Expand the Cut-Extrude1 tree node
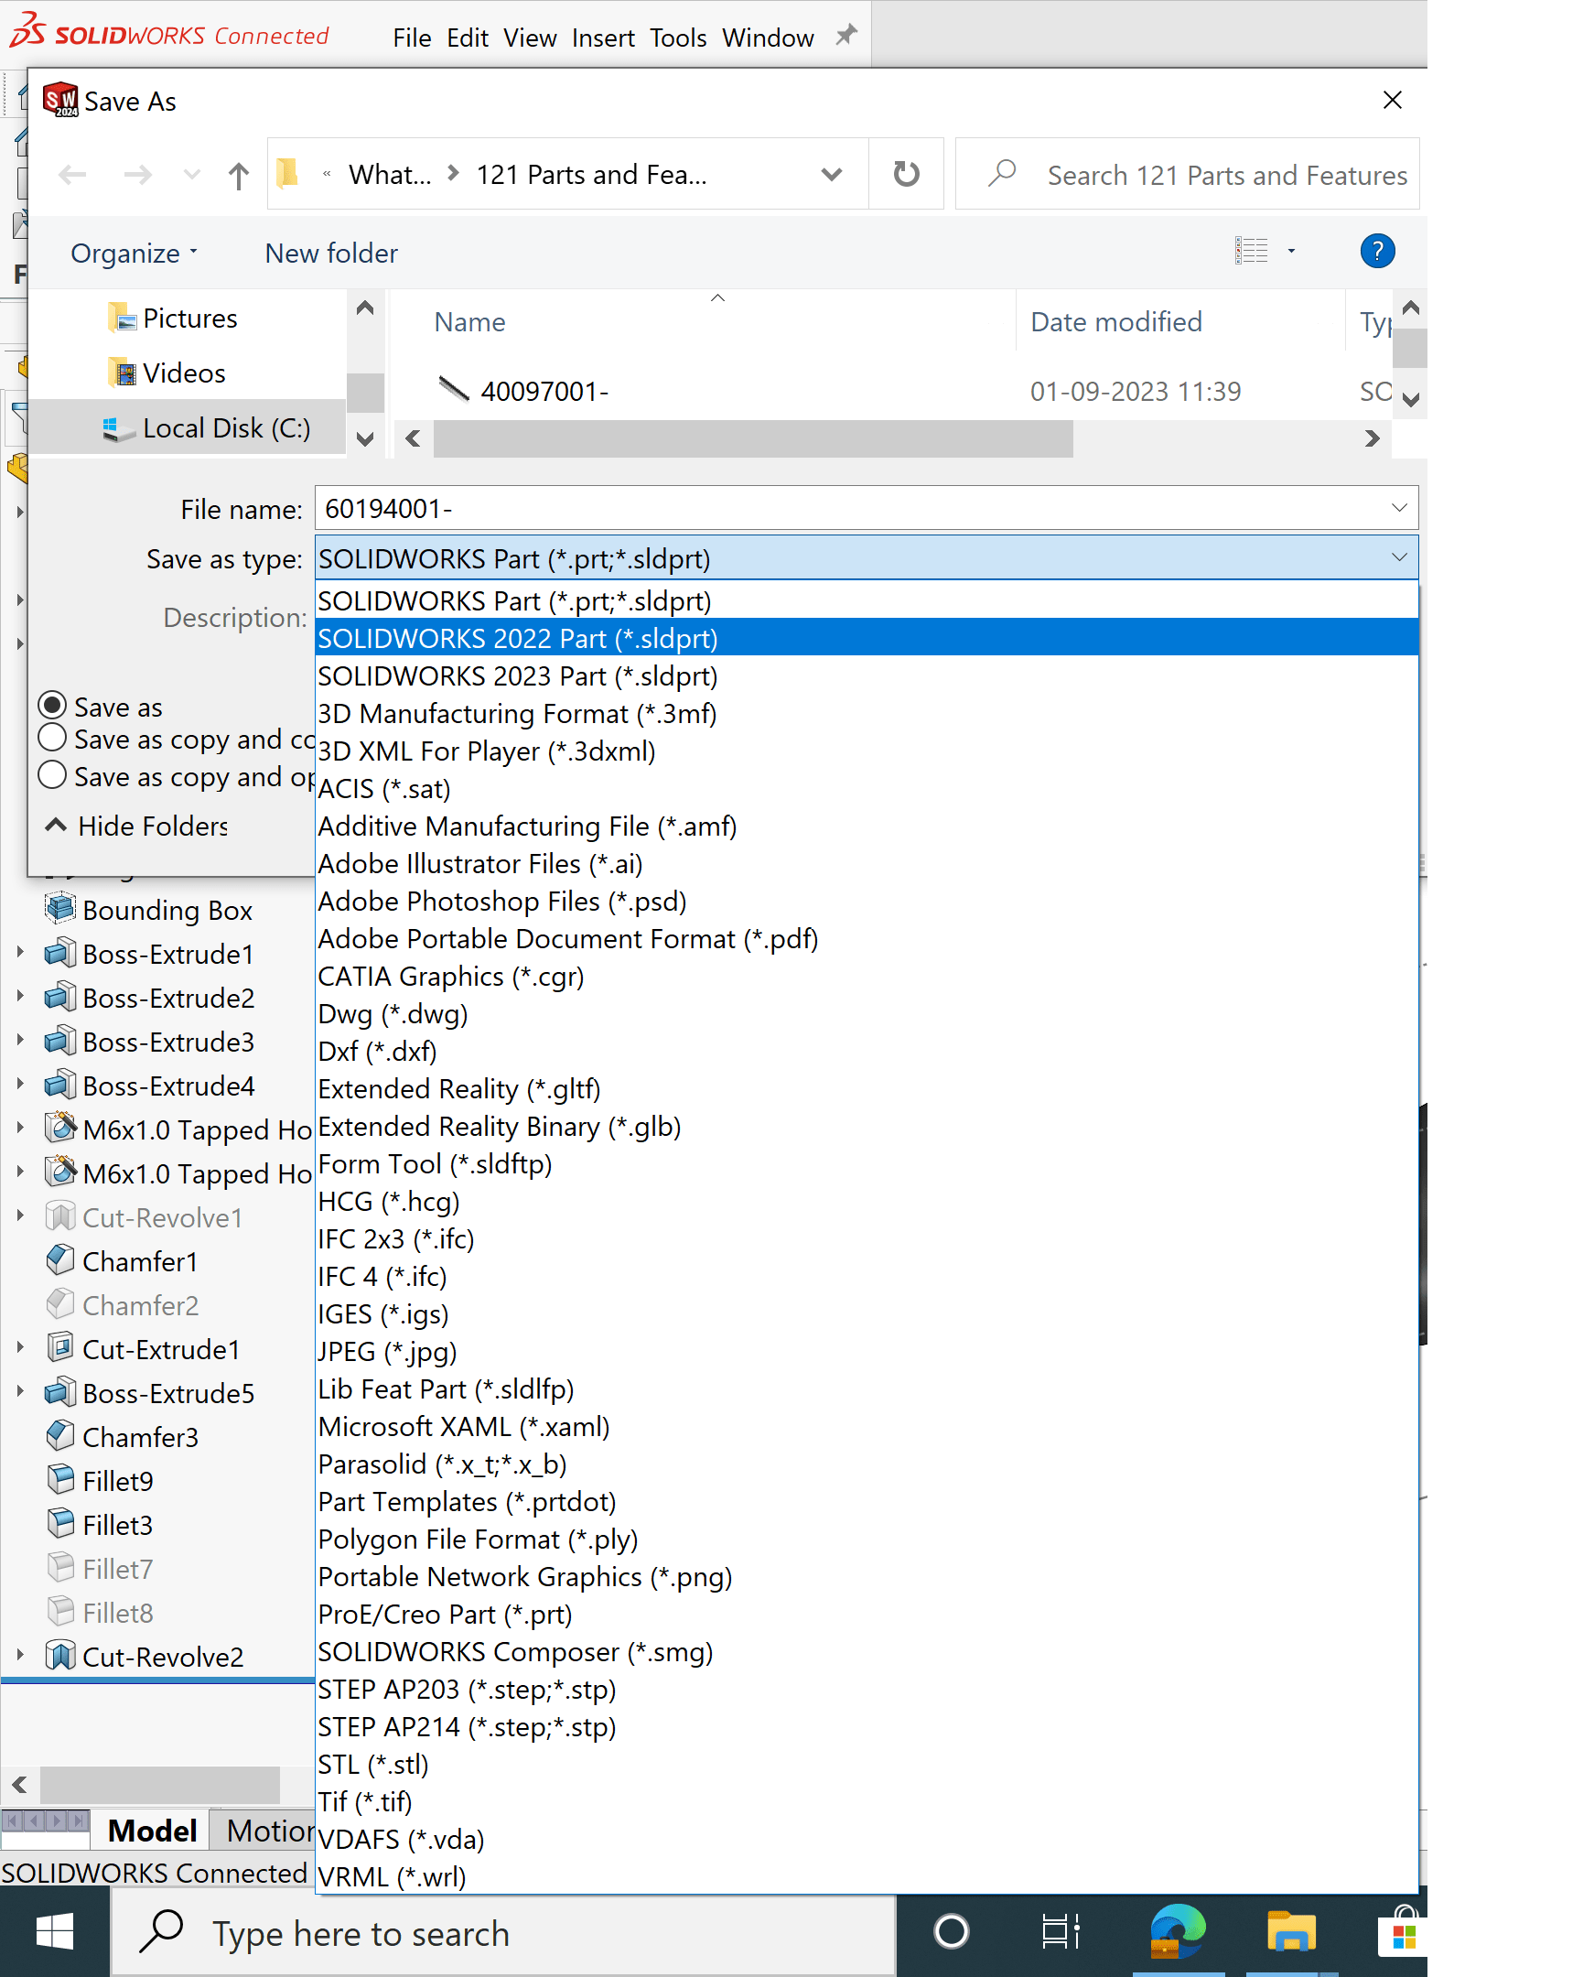 pyautogui.click(x=20, y=1348)
